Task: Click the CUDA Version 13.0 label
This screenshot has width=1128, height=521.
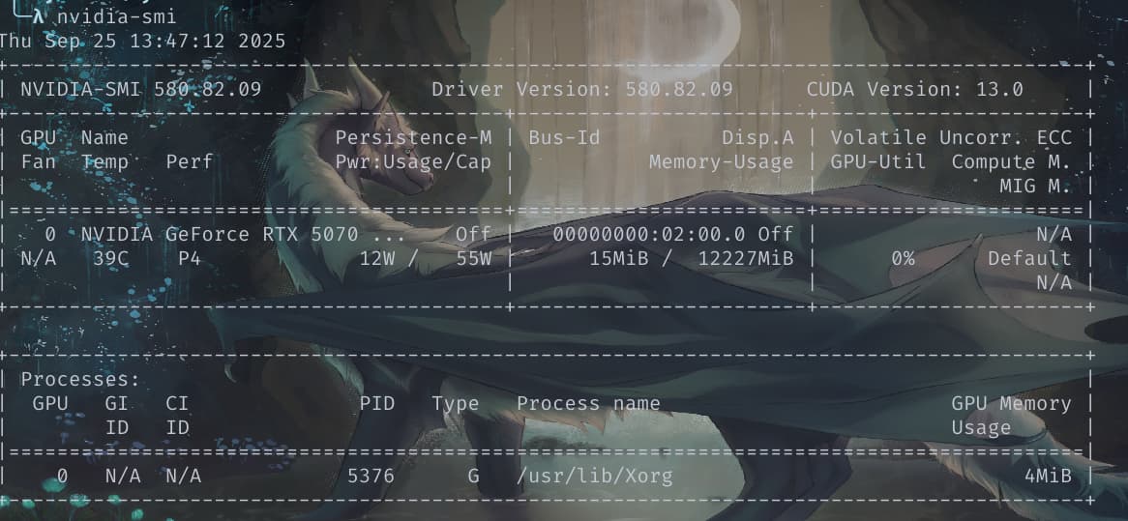Action: click(914, 89)
